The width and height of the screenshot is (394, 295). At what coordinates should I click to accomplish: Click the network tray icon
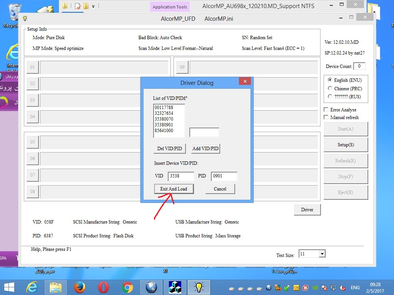coord(333,288)
